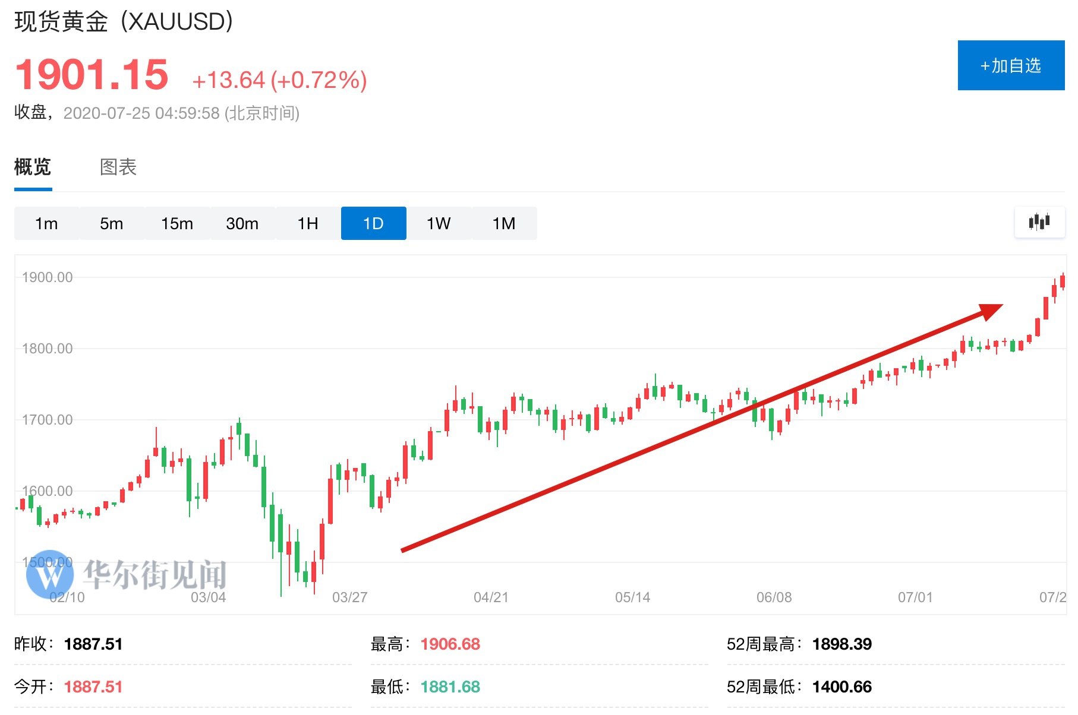Select the 1H timeframe

tap(308, 223)
